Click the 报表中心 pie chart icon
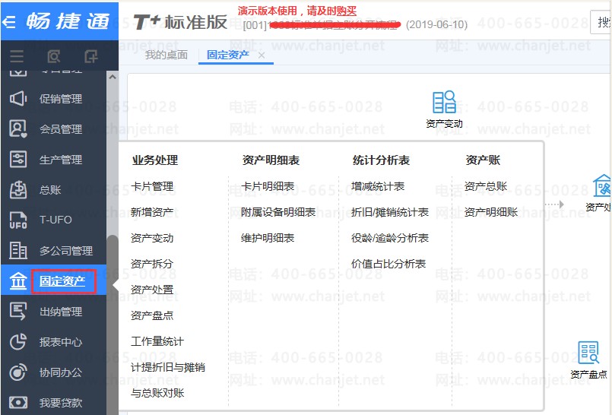The height and width of the screenshot is (415, 612). pyautogui.click(x=18, y=342)
